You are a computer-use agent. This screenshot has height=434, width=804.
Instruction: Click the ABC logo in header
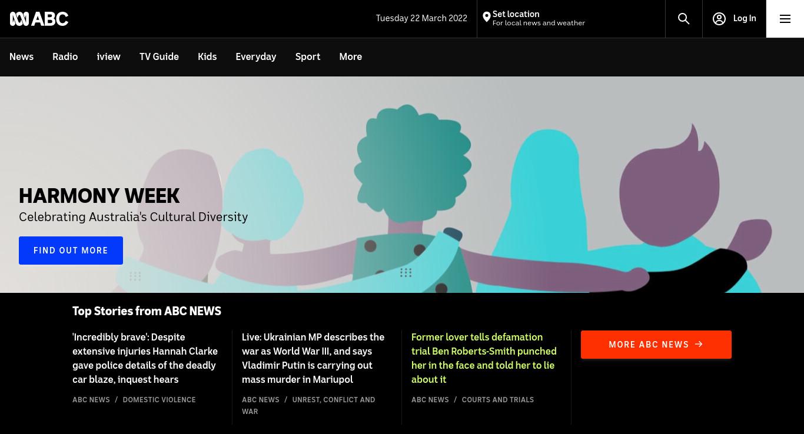39,19
